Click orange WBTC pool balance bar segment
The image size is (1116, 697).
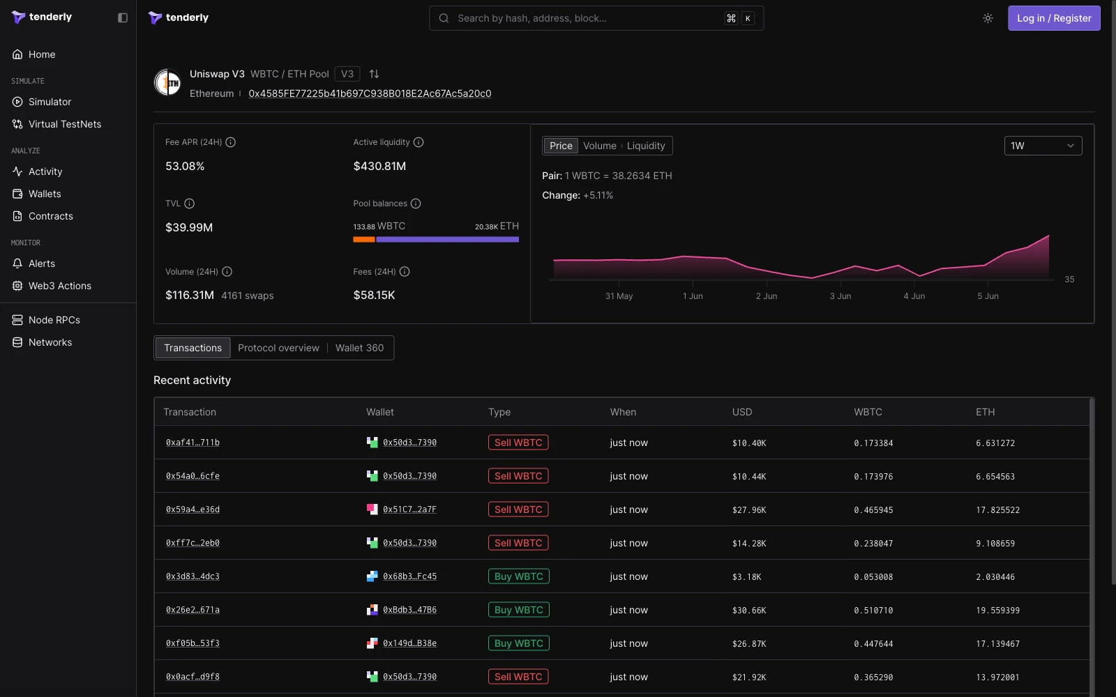(x=364, y=240)
